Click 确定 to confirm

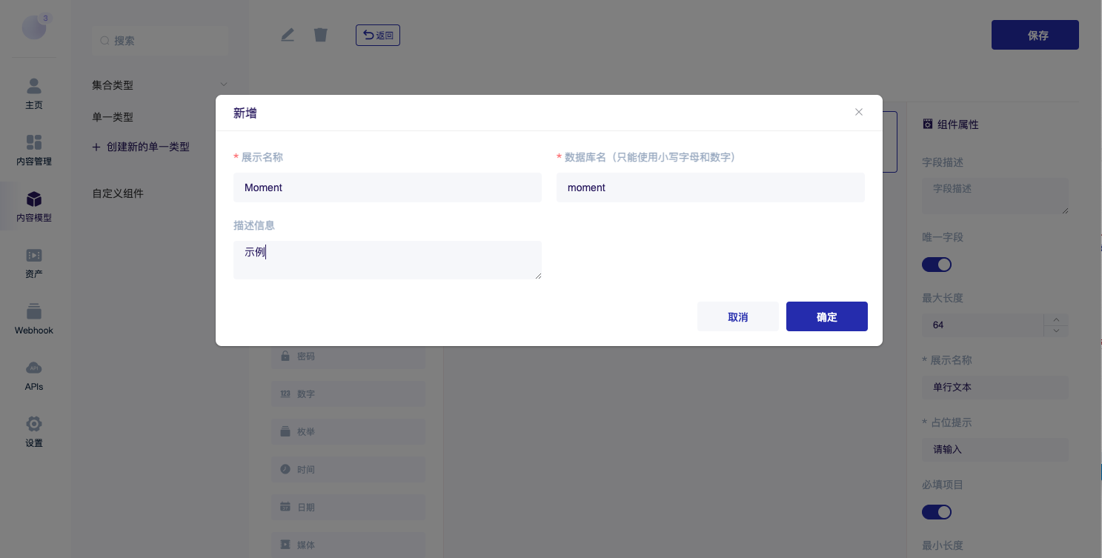click(827, 316)
